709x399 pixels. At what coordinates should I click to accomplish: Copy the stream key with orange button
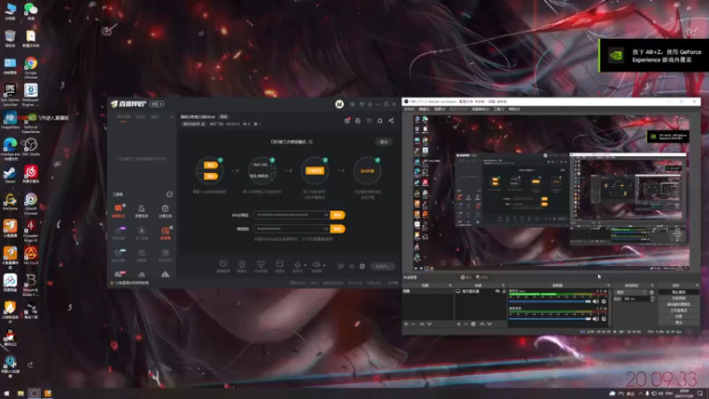click(x=338, y=229)
